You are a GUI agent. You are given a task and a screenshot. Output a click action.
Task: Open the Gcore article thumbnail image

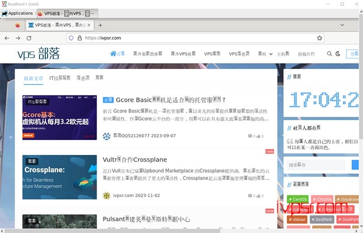point(59,117)
